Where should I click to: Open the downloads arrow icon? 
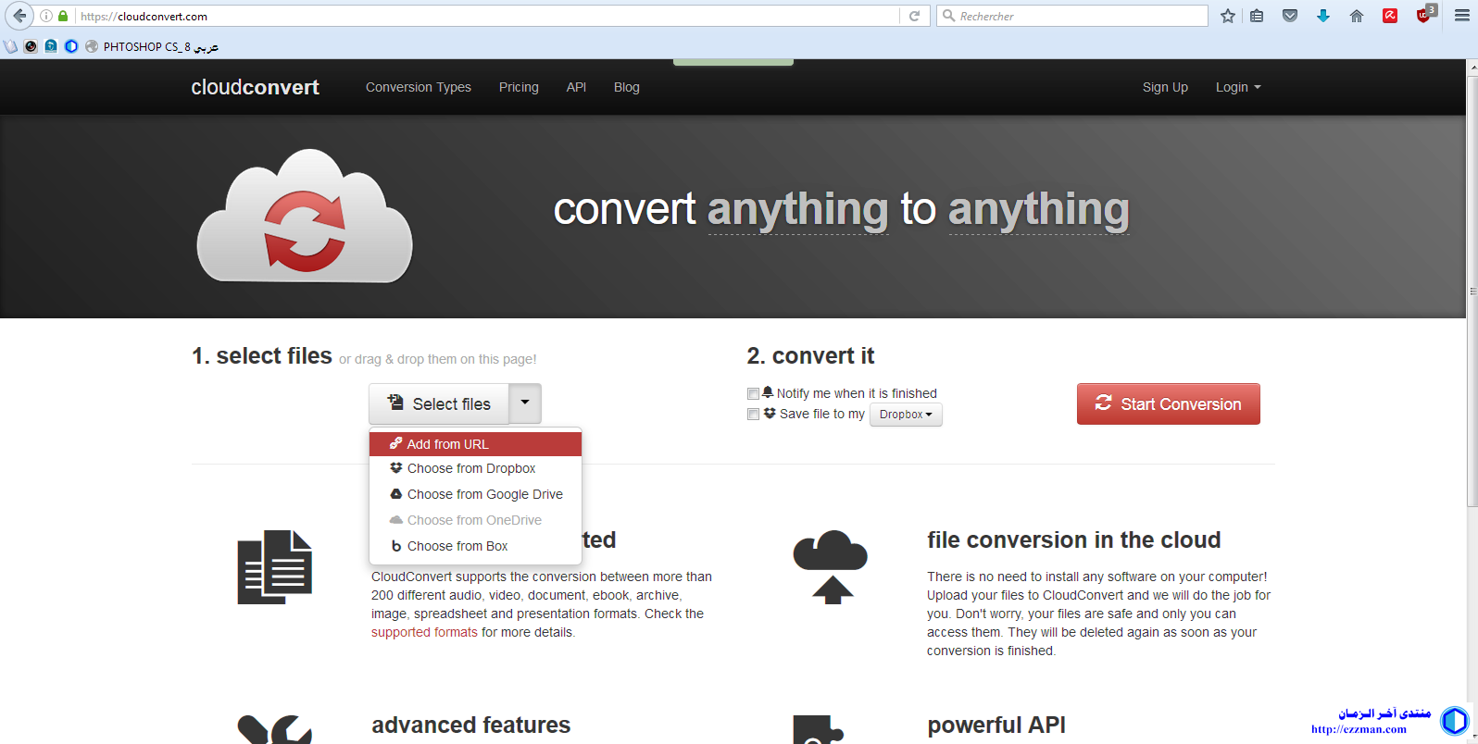pos(1323,16)
